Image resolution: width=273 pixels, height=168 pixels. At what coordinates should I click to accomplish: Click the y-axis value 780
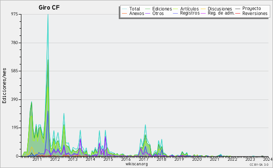click(x=15, y=43)
